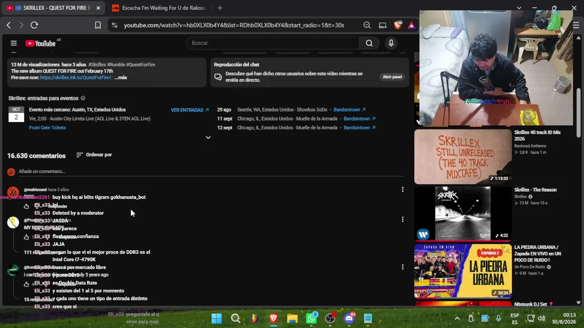Open the Brave sidebar main menu

click(576, 25)
